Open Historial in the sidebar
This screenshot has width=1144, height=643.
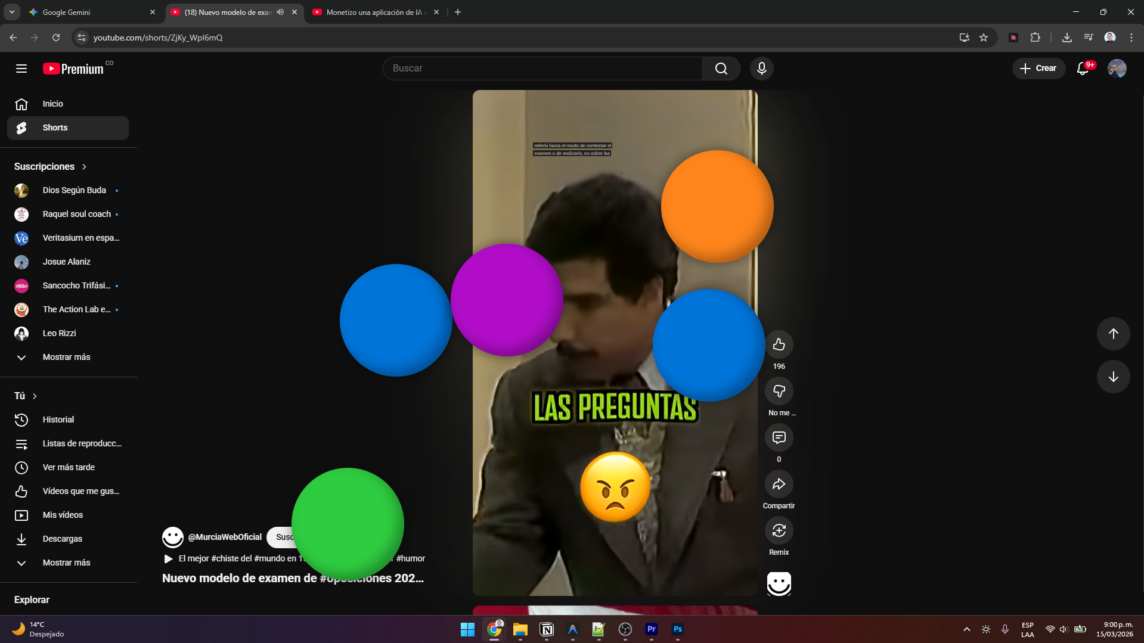point(68,420)
